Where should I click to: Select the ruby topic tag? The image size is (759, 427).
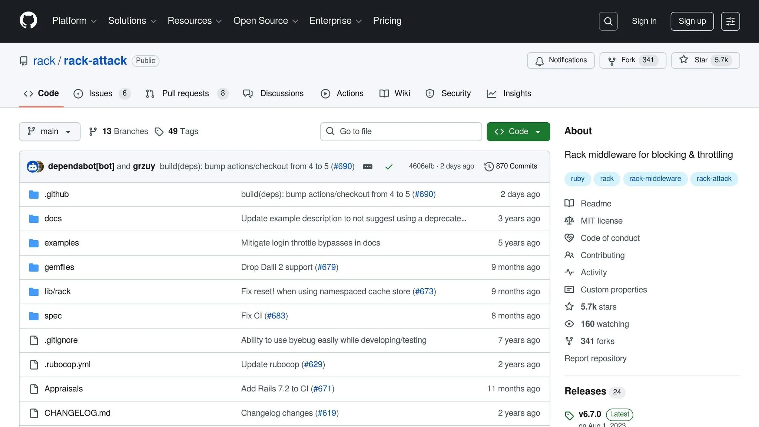tap(577, 179)
